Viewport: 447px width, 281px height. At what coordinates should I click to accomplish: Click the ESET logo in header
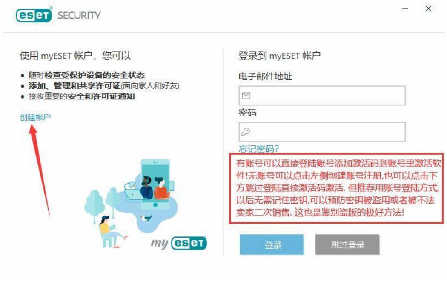click(34, 15)
